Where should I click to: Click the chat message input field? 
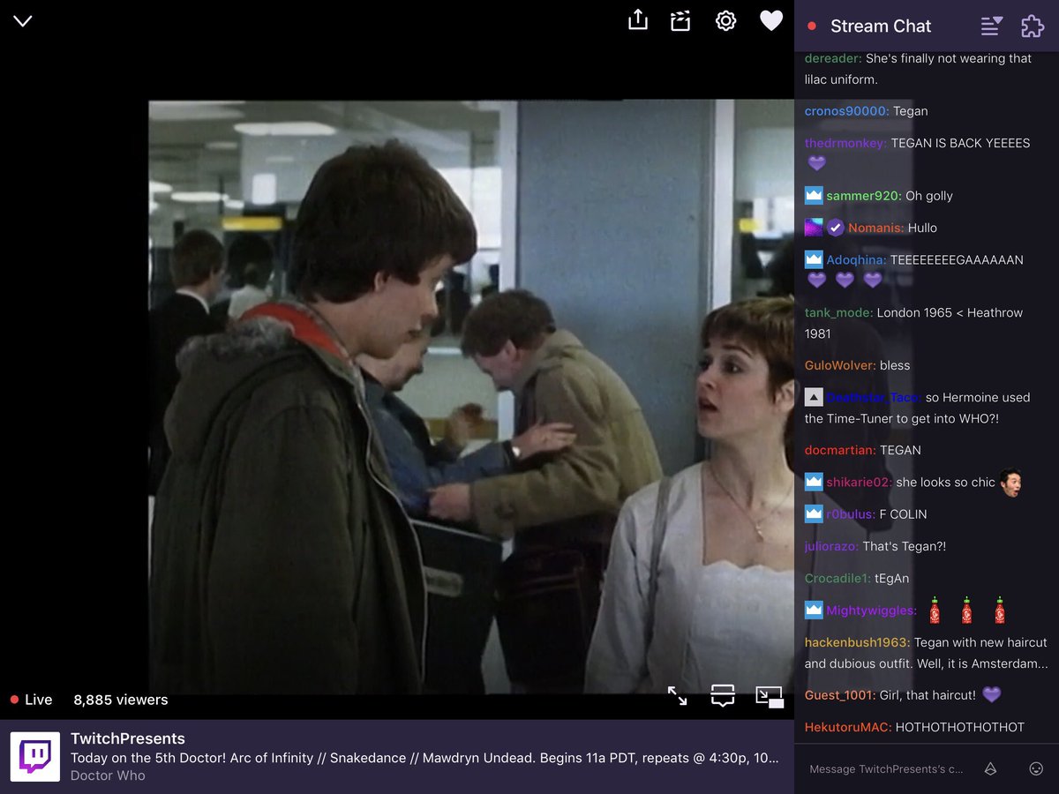[x=882, y=768]
